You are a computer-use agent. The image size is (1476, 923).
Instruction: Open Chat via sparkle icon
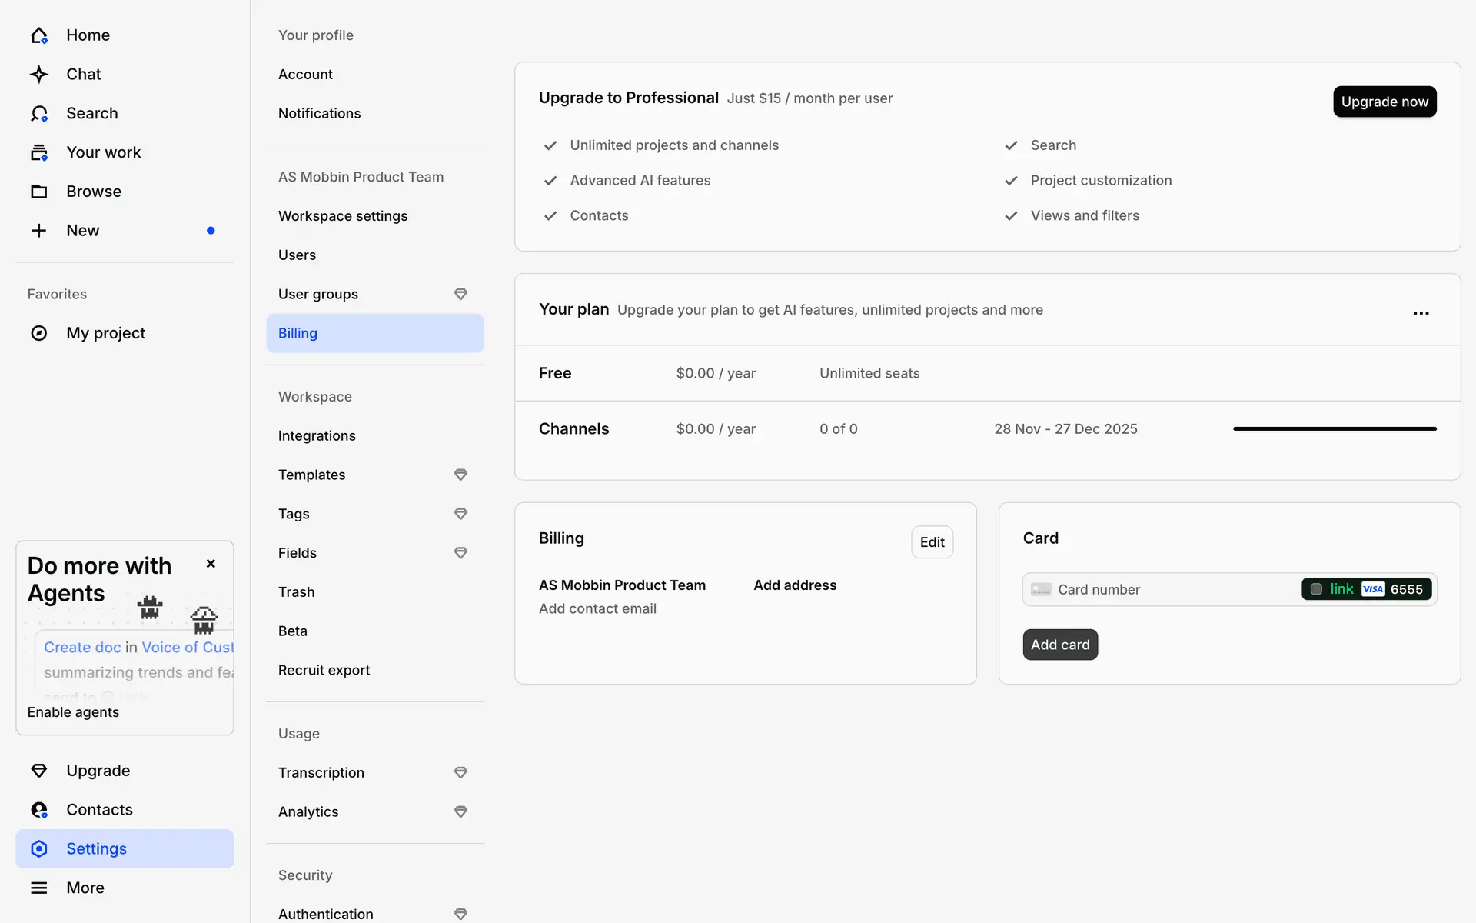[39, 75]
